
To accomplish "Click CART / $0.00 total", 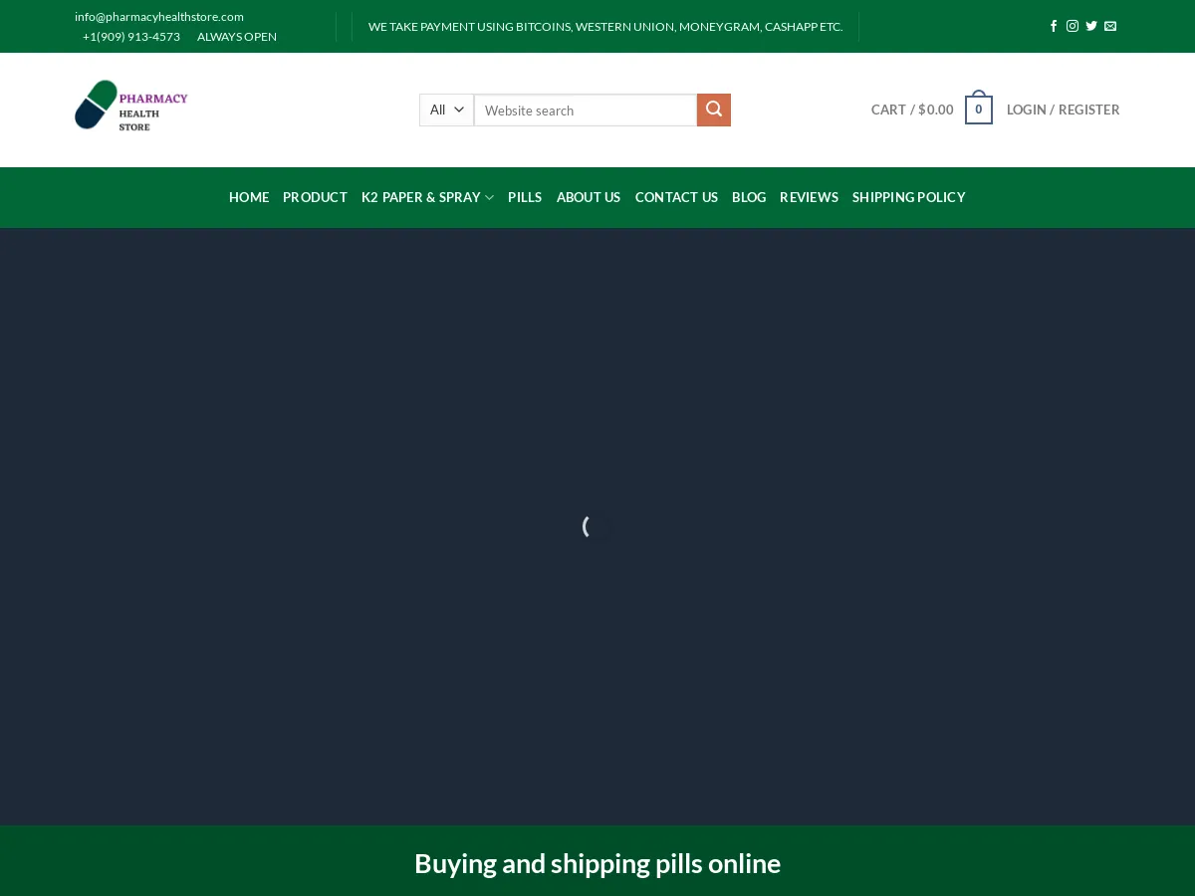I will click(911, 110).
